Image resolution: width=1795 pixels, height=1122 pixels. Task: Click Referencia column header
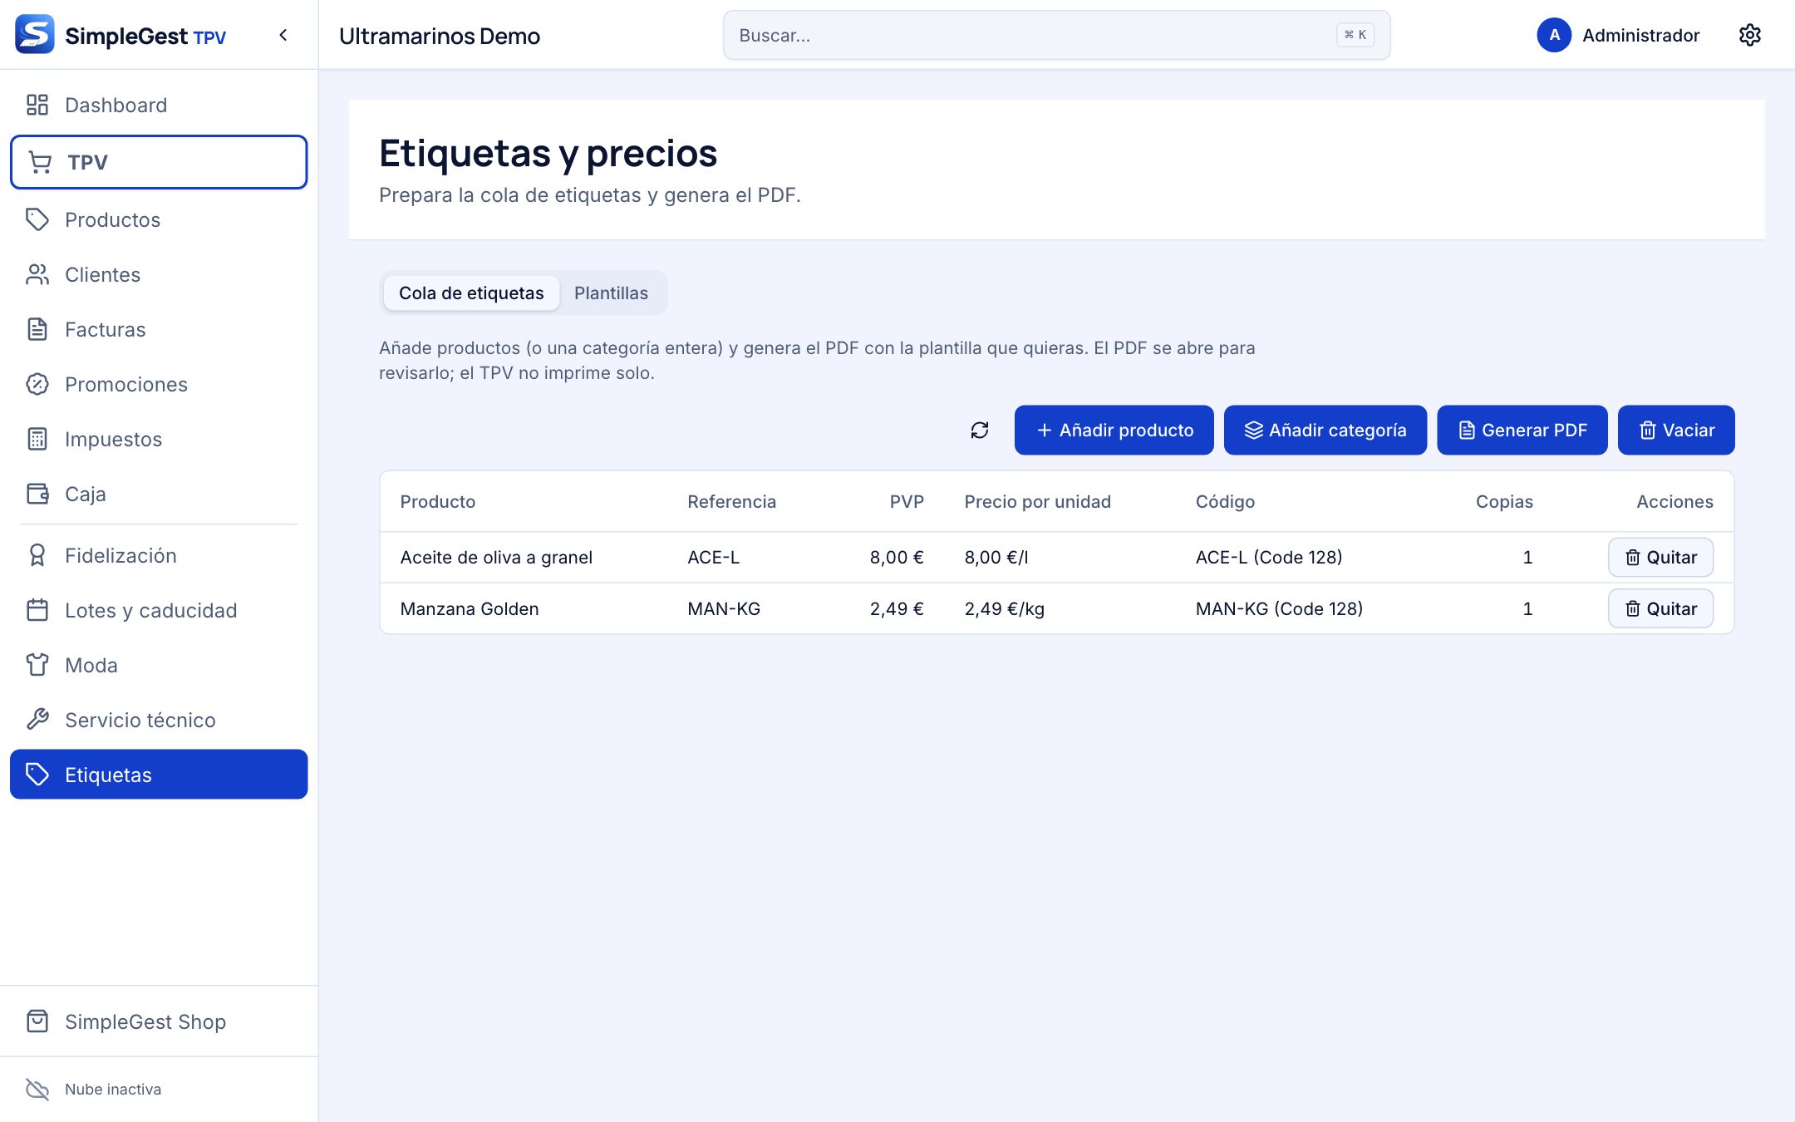731,502
